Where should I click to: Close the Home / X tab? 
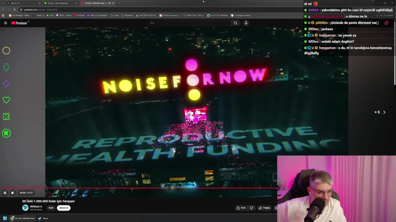click(x=39, y=3)
